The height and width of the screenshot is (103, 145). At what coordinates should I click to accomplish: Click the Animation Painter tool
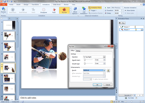coord(96,13)
